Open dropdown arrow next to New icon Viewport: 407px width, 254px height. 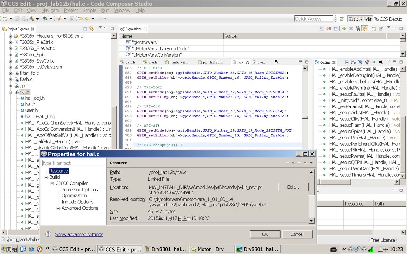pos(11,19)
